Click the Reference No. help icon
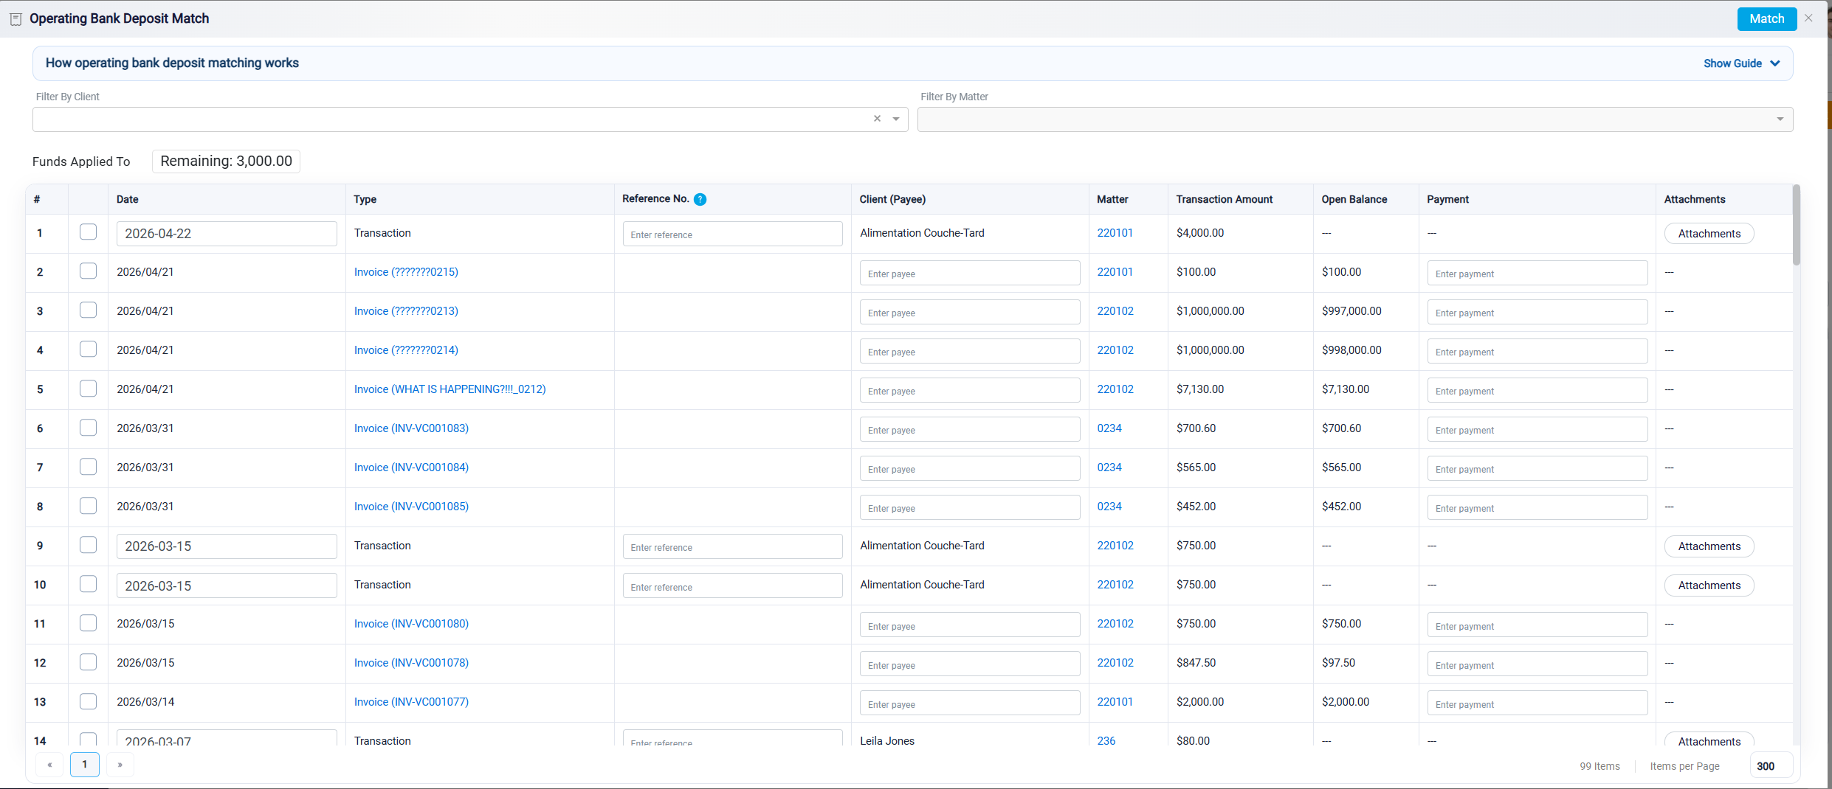1832x789 pixels. pos(700,199)
